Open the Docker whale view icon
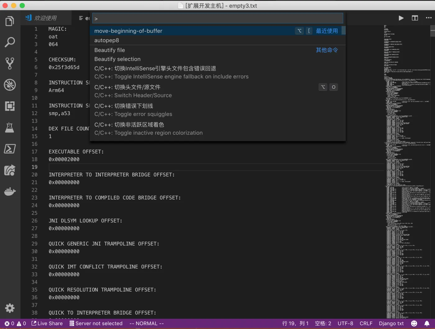This screenshot has width=435, height=329. click(10, 191)
